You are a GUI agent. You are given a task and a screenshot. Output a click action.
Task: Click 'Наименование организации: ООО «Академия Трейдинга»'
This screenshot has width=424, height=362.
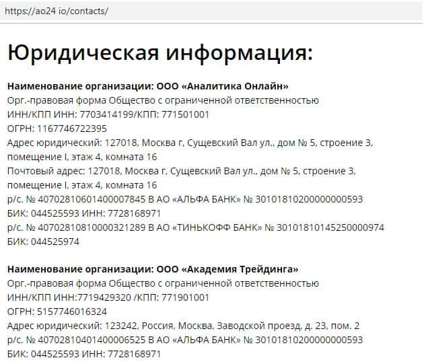[153, 269]
